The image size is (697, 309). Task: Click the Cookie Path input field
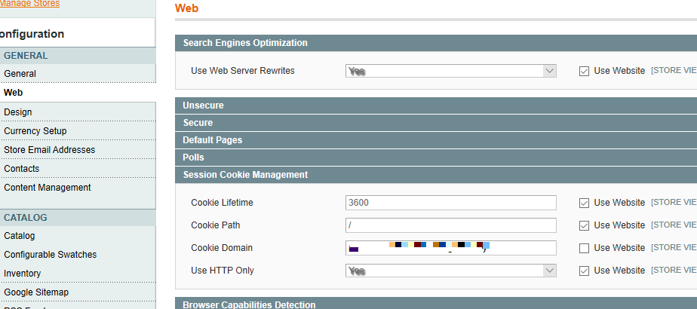450,225
